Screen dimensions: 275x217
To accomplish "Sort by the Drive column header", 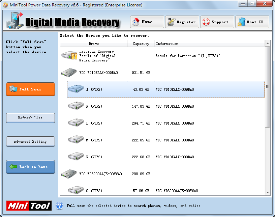I will [x=94, y=44].
